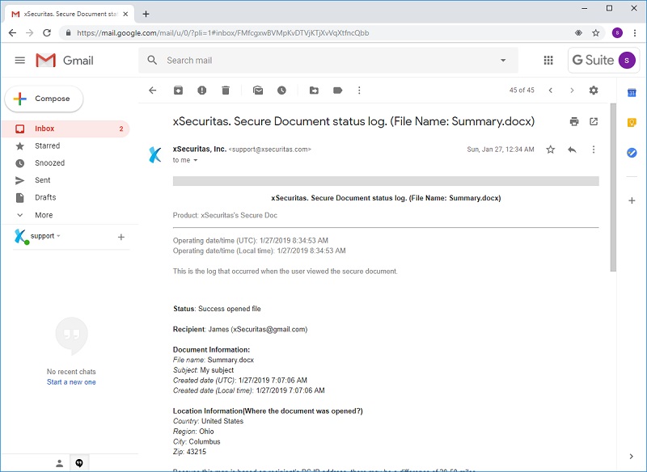Open Google apps grid

click(x=548, y=61)
